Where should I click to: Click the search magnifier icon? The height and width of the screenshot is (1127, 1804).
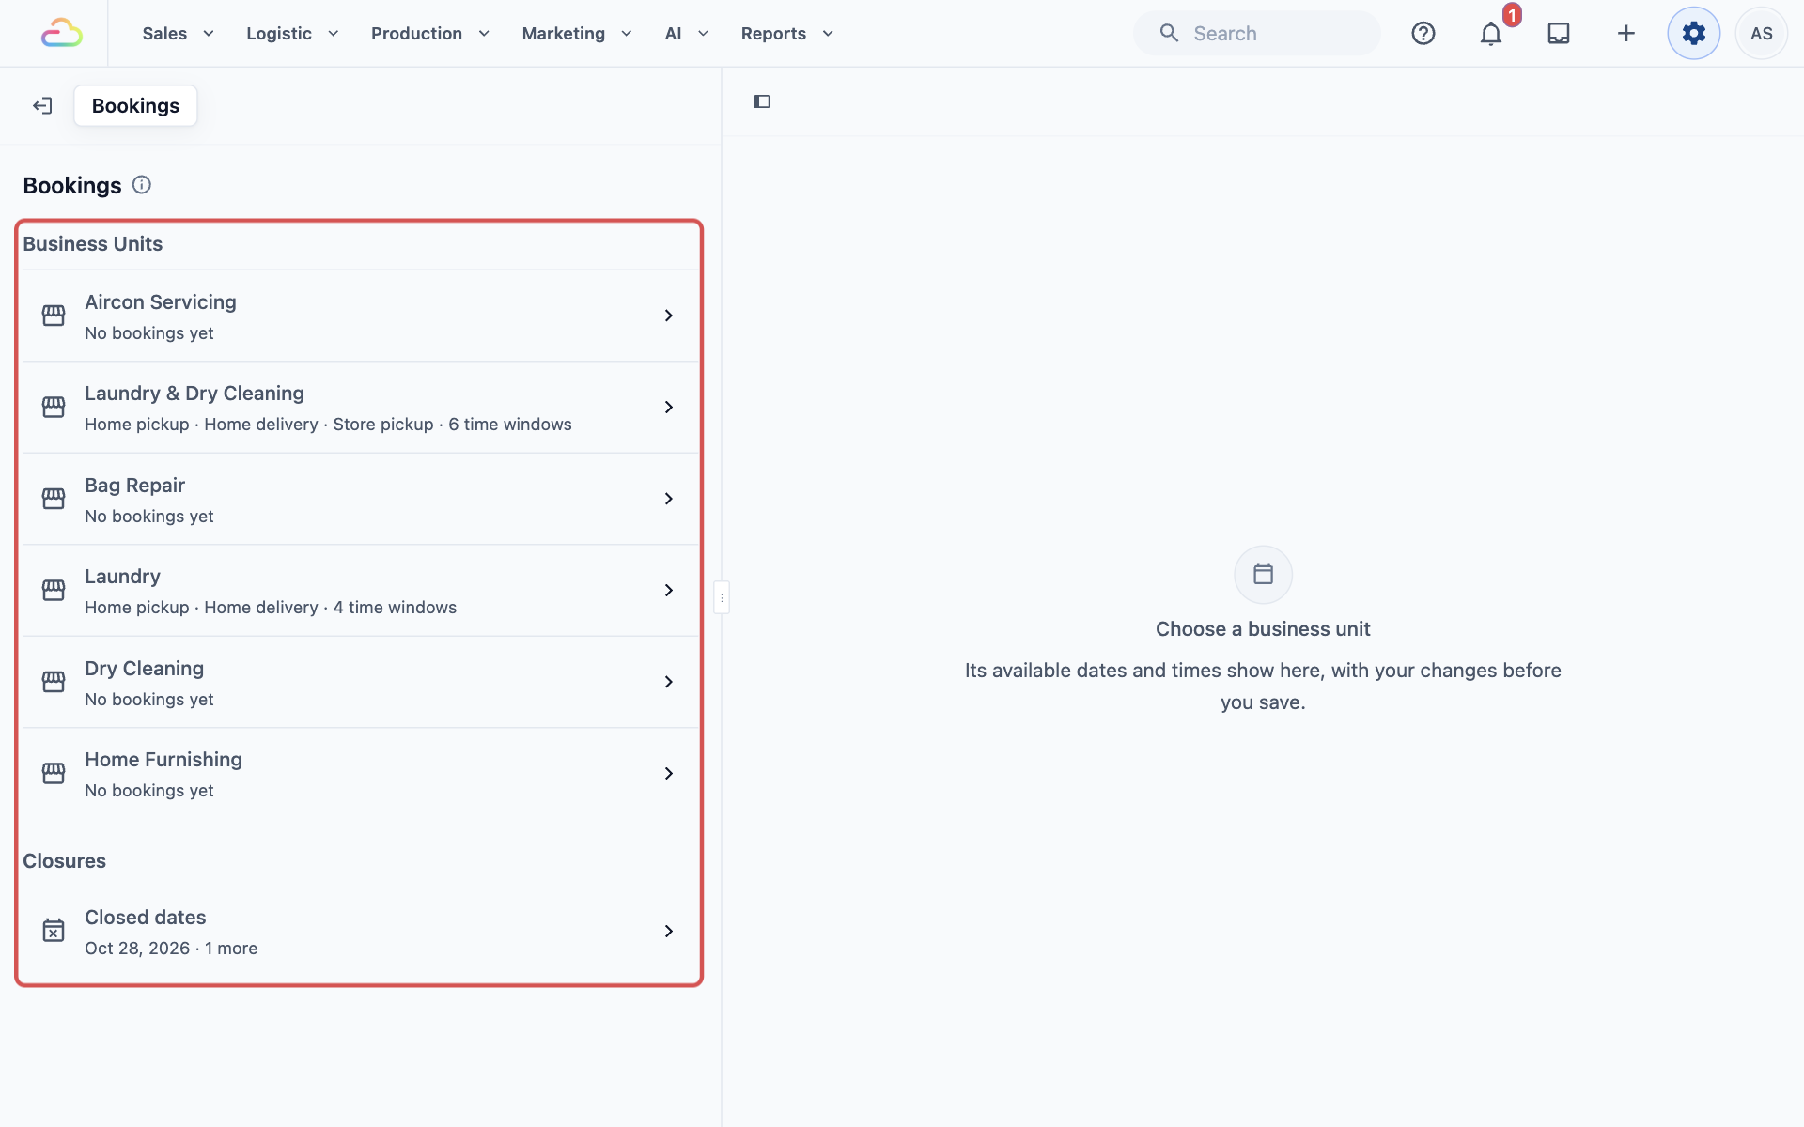click(1169, 34)
